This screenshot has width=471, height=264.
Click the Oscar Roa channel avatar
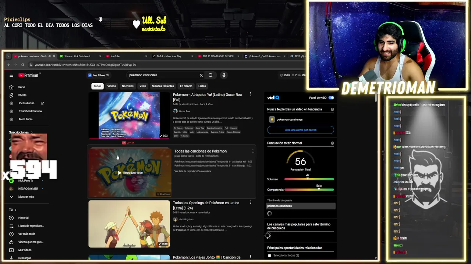[x=175, y=111]
